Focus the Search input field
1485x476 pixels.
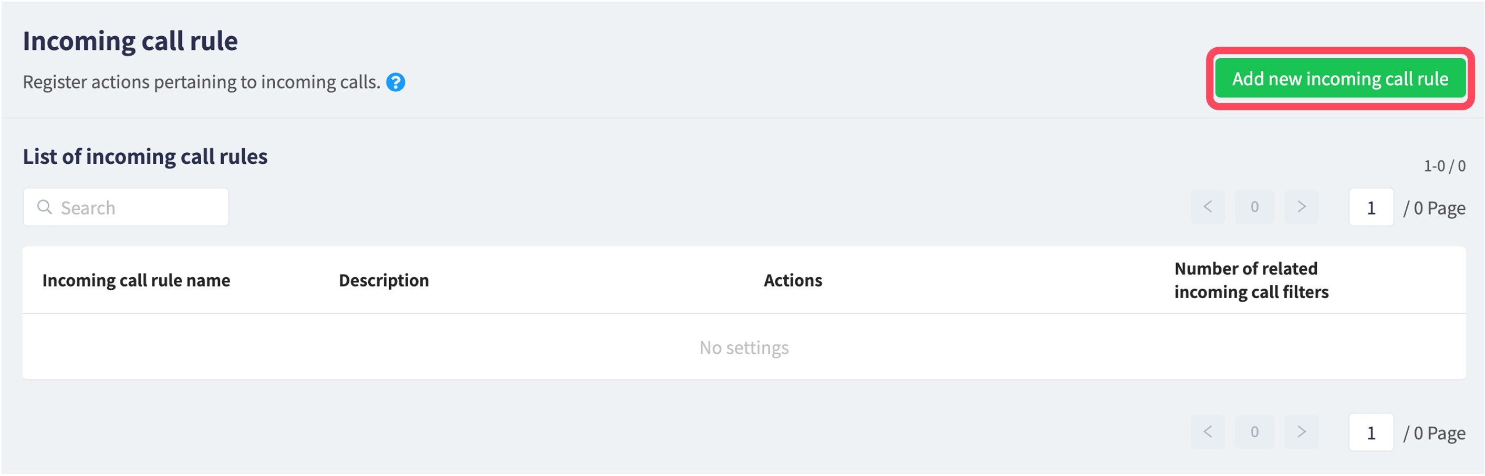(126, 207)
